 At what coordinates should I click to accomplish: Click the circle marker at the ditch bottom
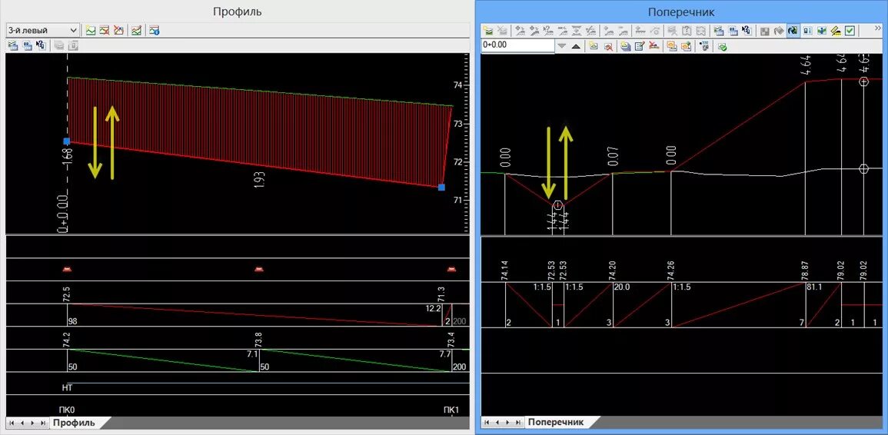click(558, 205)
